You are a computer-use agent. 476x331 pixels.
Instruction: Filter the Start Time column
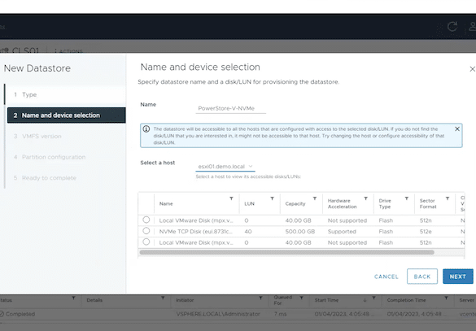tap(374, 298)
